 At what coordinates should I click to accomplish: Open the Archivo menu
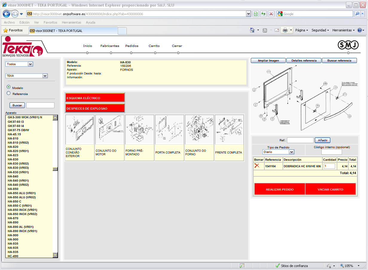point(10,22)
